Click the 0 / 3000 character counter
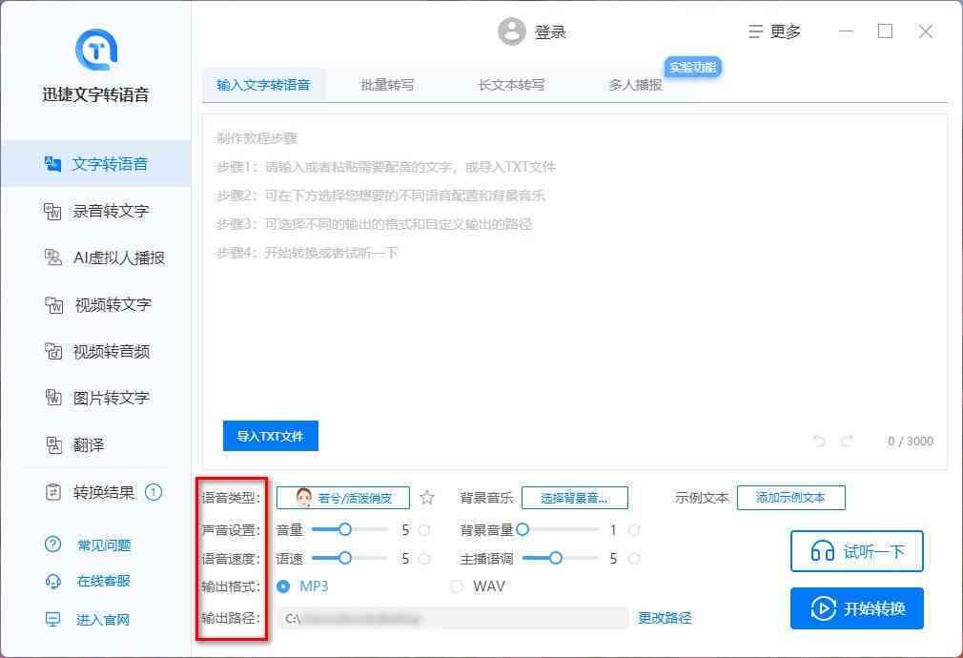The height and width of the screenshot is (658, 963). [x=911, y=442]
